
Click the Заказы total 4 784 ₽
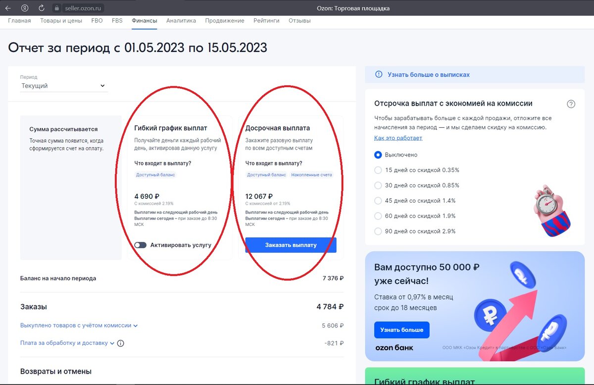pos(330,307)
